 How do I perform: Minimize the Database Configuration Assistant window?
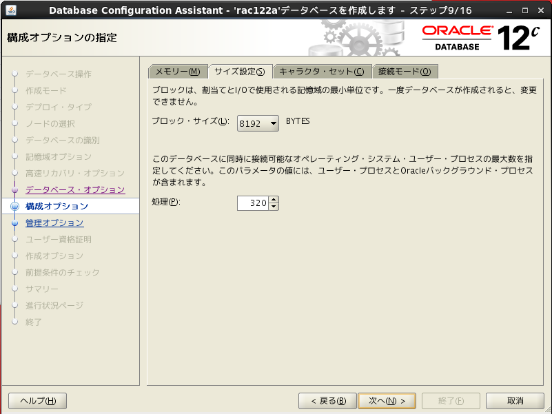(509, 11)
